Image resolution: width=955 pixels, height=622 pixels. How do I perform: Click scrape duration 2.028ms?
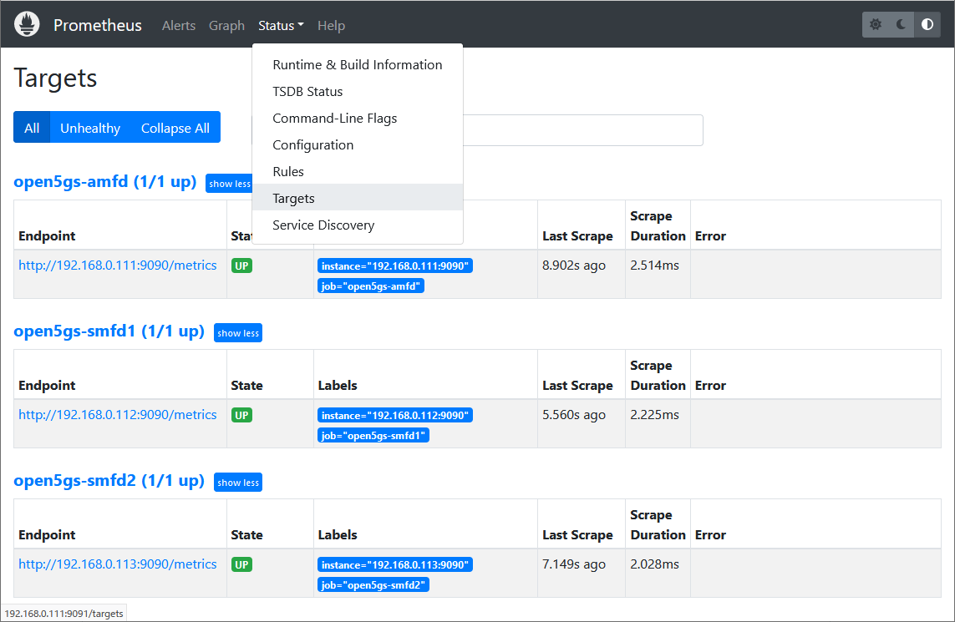click(655, 564)
